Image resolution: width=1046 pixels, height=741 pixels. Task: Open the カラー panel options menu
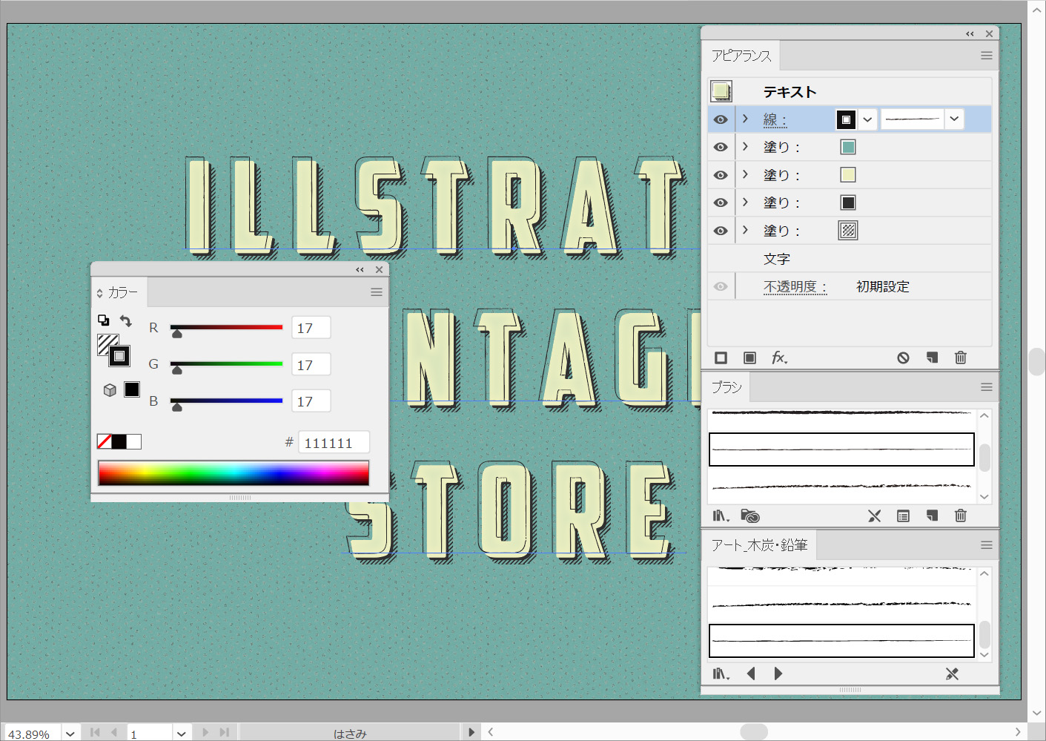coord(377,292)
